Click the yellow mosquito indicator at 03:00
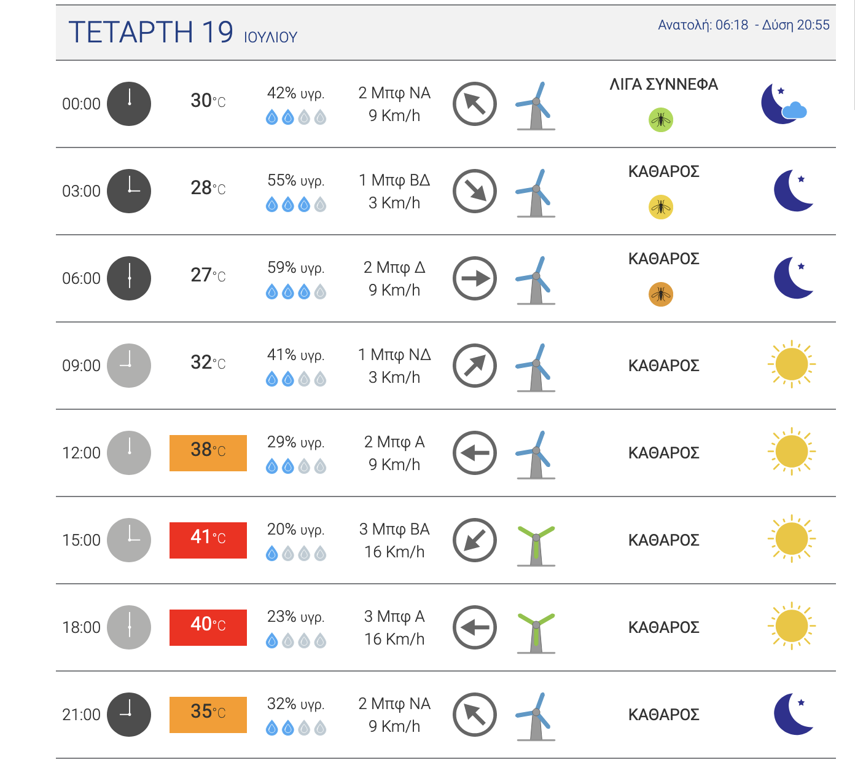 (x=661, y=207)
